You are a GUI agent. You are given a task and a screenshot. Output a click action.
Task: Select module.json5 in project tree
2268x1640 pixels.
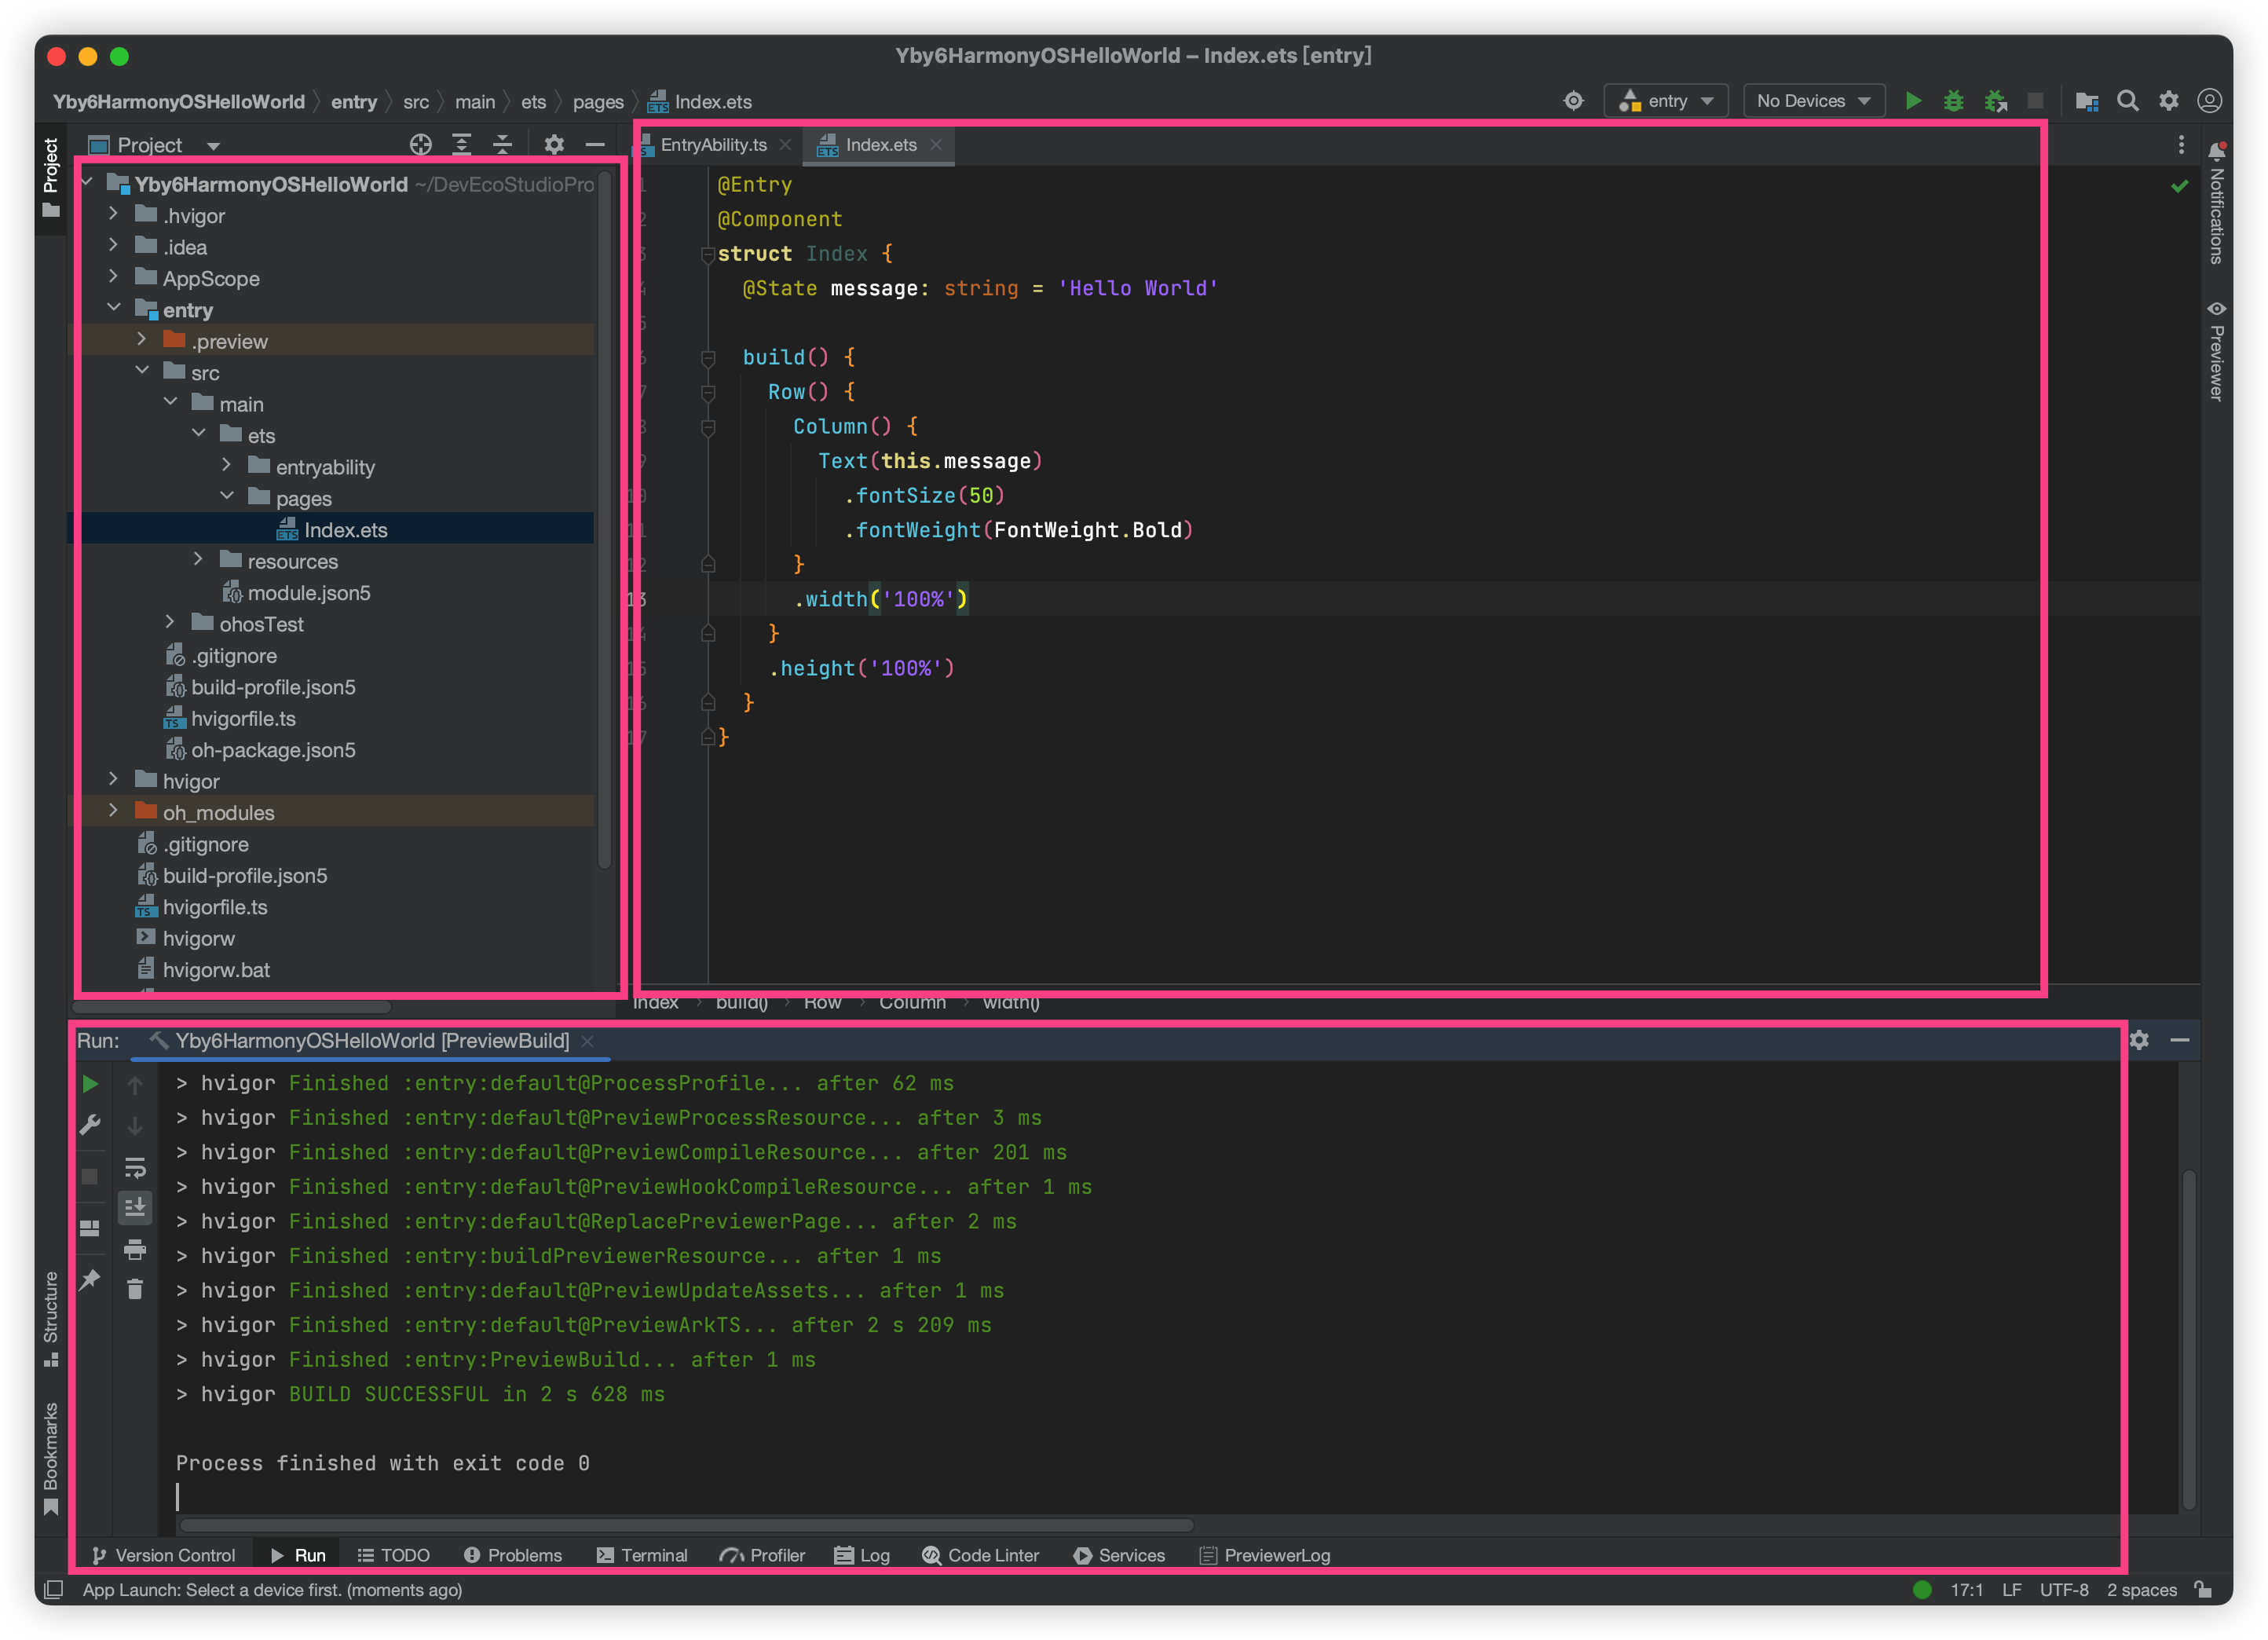[308, 593]
